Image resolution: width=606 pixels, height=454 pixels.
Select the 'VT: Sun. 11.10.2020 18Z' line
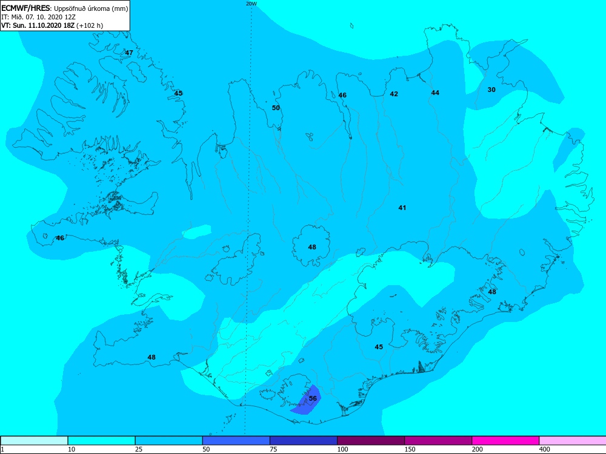coord(38,25)
